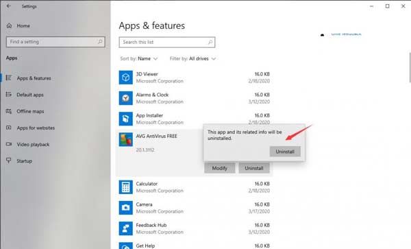Click the Camera app icon
This screenshot has width=411, height=249.
click(126, 208)
